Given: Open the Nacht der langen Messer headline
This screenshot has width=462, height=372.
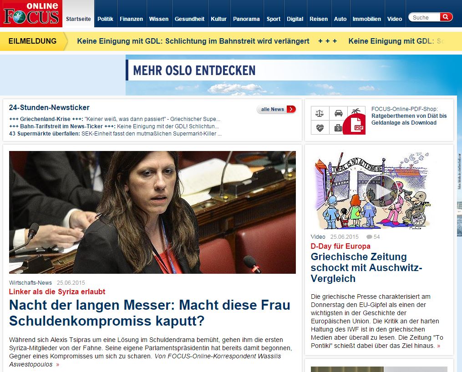Looking at the screenshot, I should [x=150, y=313].
